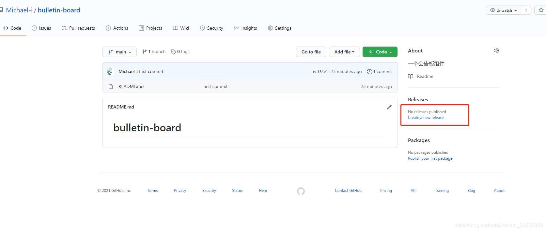
Task: Click No releases published text
Action: tap(427, 112)
